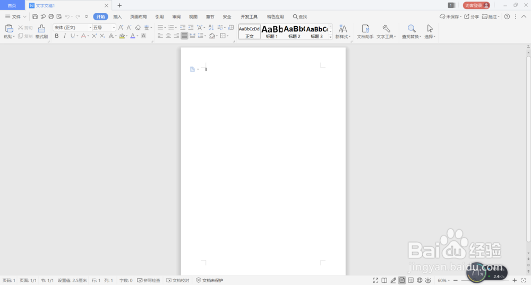The width and height of the screenshot is (531, 285).
Task: Click the writing mode pen icon in status bar
Action: tap(393, 280)
